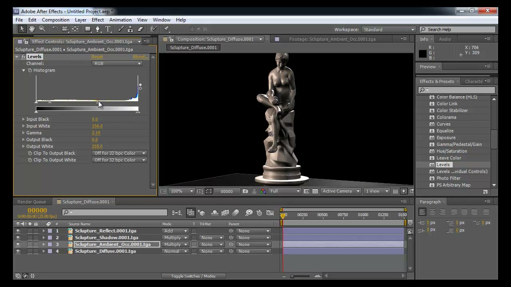Open the Effect menu
The image size is (511, 287).
98,20
